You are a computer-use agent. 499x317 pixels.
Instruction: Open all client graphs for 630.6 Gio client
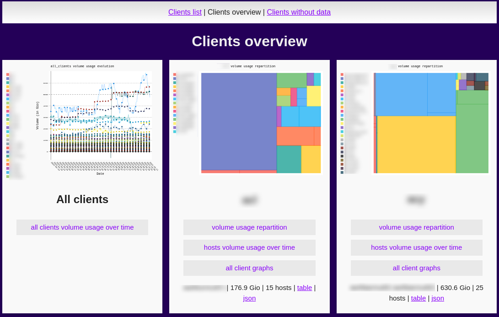(417, 268)
